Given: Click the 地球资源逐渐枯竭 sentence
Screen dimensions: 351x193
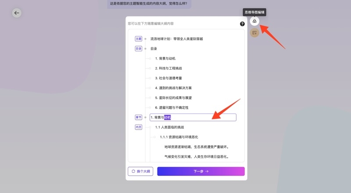Looking at the screenshot, I should point(197,147).
